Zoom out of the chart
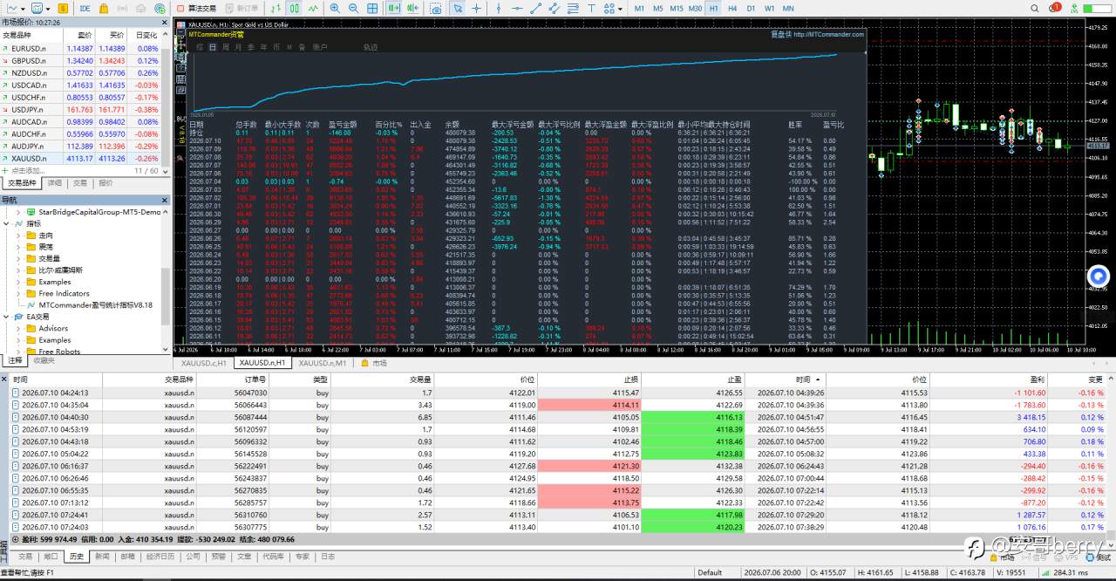1116x581 pixels. tap(354, 8)
